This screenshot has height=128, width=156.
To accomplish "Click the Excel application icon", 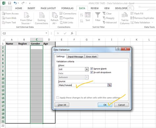I will coord(4,3).
